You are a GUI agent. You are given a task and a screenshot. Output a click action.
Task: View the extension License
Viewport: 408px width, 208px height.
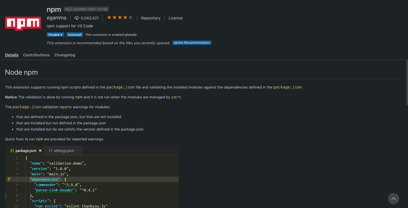(175, 18)
